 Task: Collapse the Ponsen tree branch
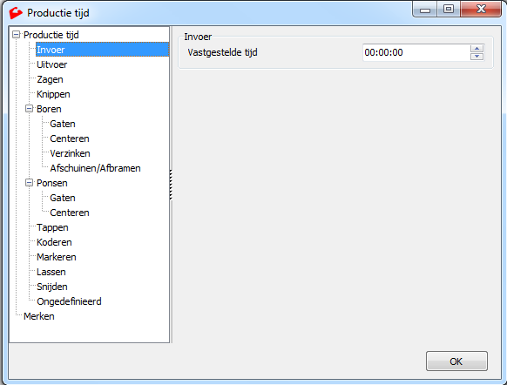click(29, 183)
